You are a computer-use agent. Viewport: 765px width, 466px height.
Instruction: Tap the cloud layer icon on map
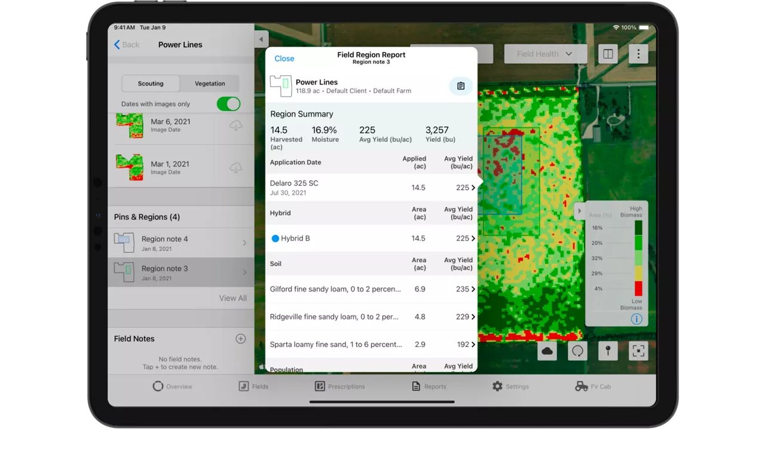(547, 351)
